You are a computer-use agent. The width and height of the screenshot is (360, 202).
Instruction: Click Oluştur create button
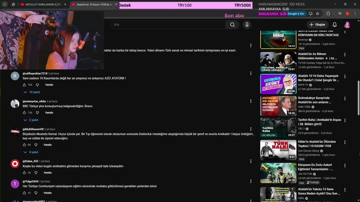(317, 25)
